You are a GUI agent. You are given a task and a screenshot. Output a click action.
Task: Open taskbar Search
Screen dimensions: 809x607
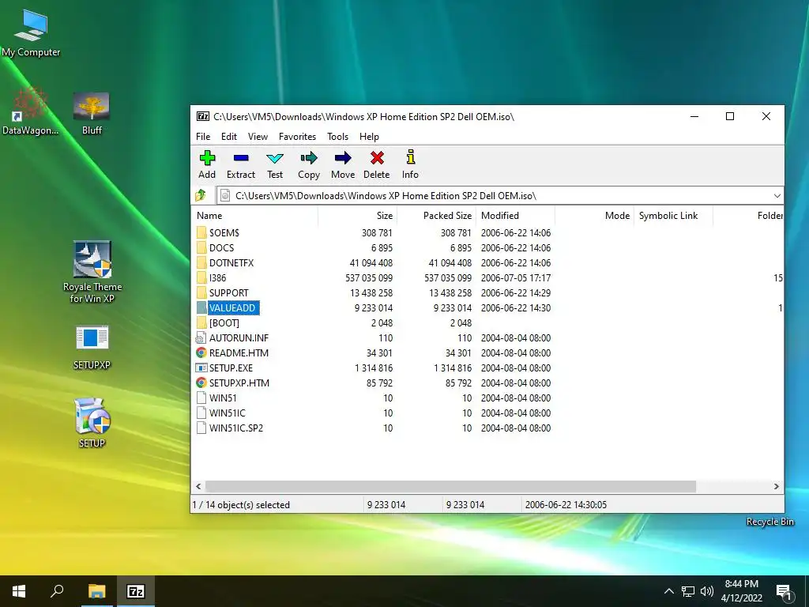pos(57,591)
